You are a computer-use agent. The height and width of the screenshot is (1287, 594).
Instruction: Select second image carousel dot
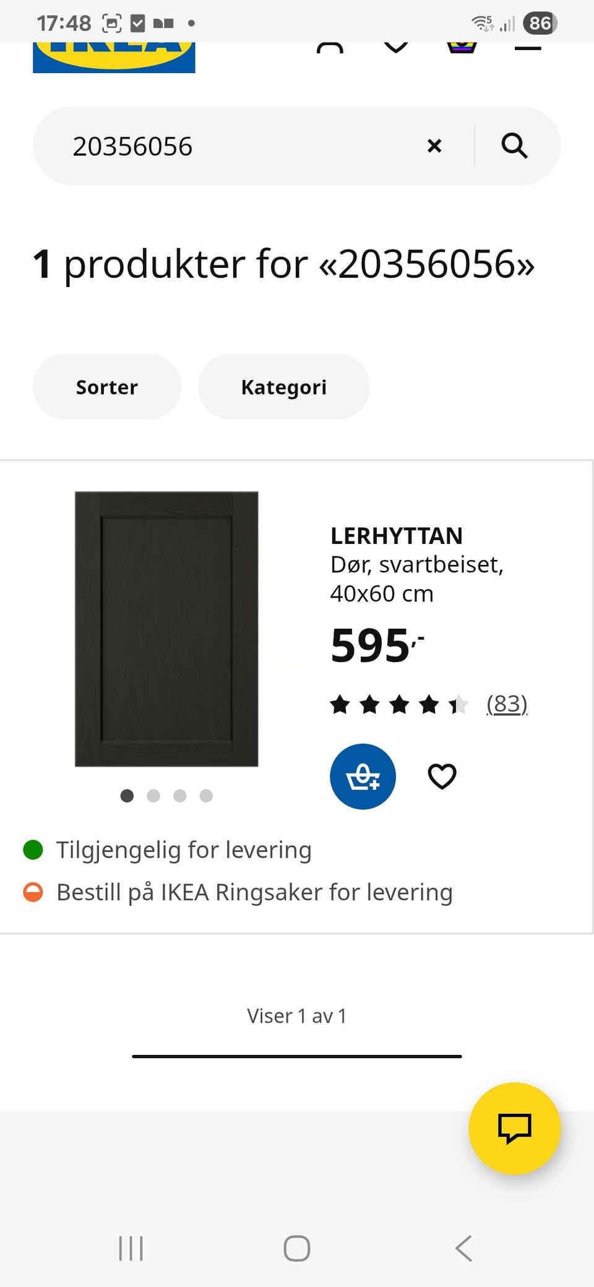pos(153,796)
